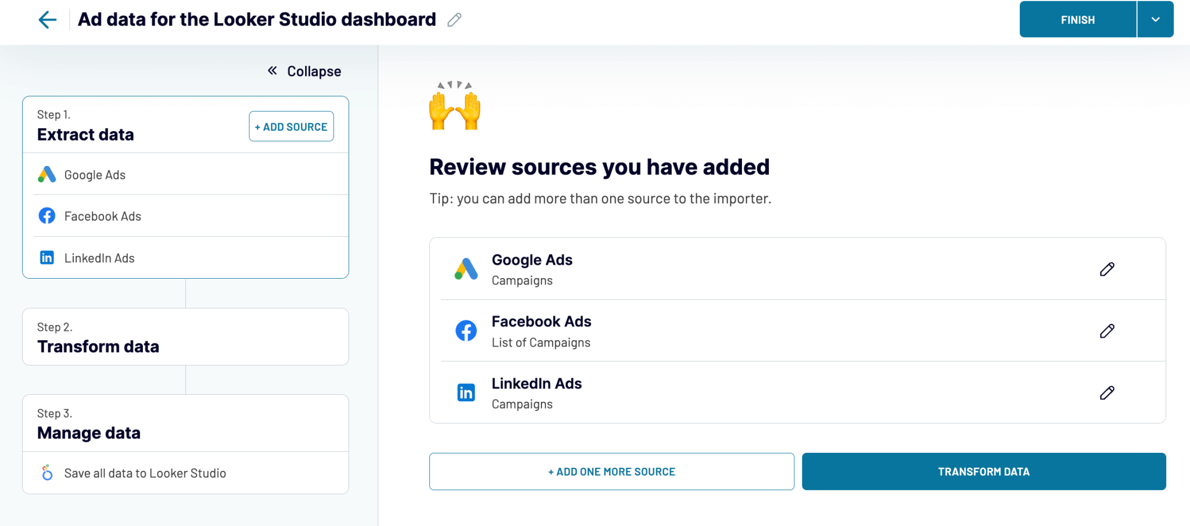Image resolution: width=1190 pixels, height=526 pixels.
Task: Edit the LinkedIn Ads source with pencil icon
Action: coord(1107,393)
